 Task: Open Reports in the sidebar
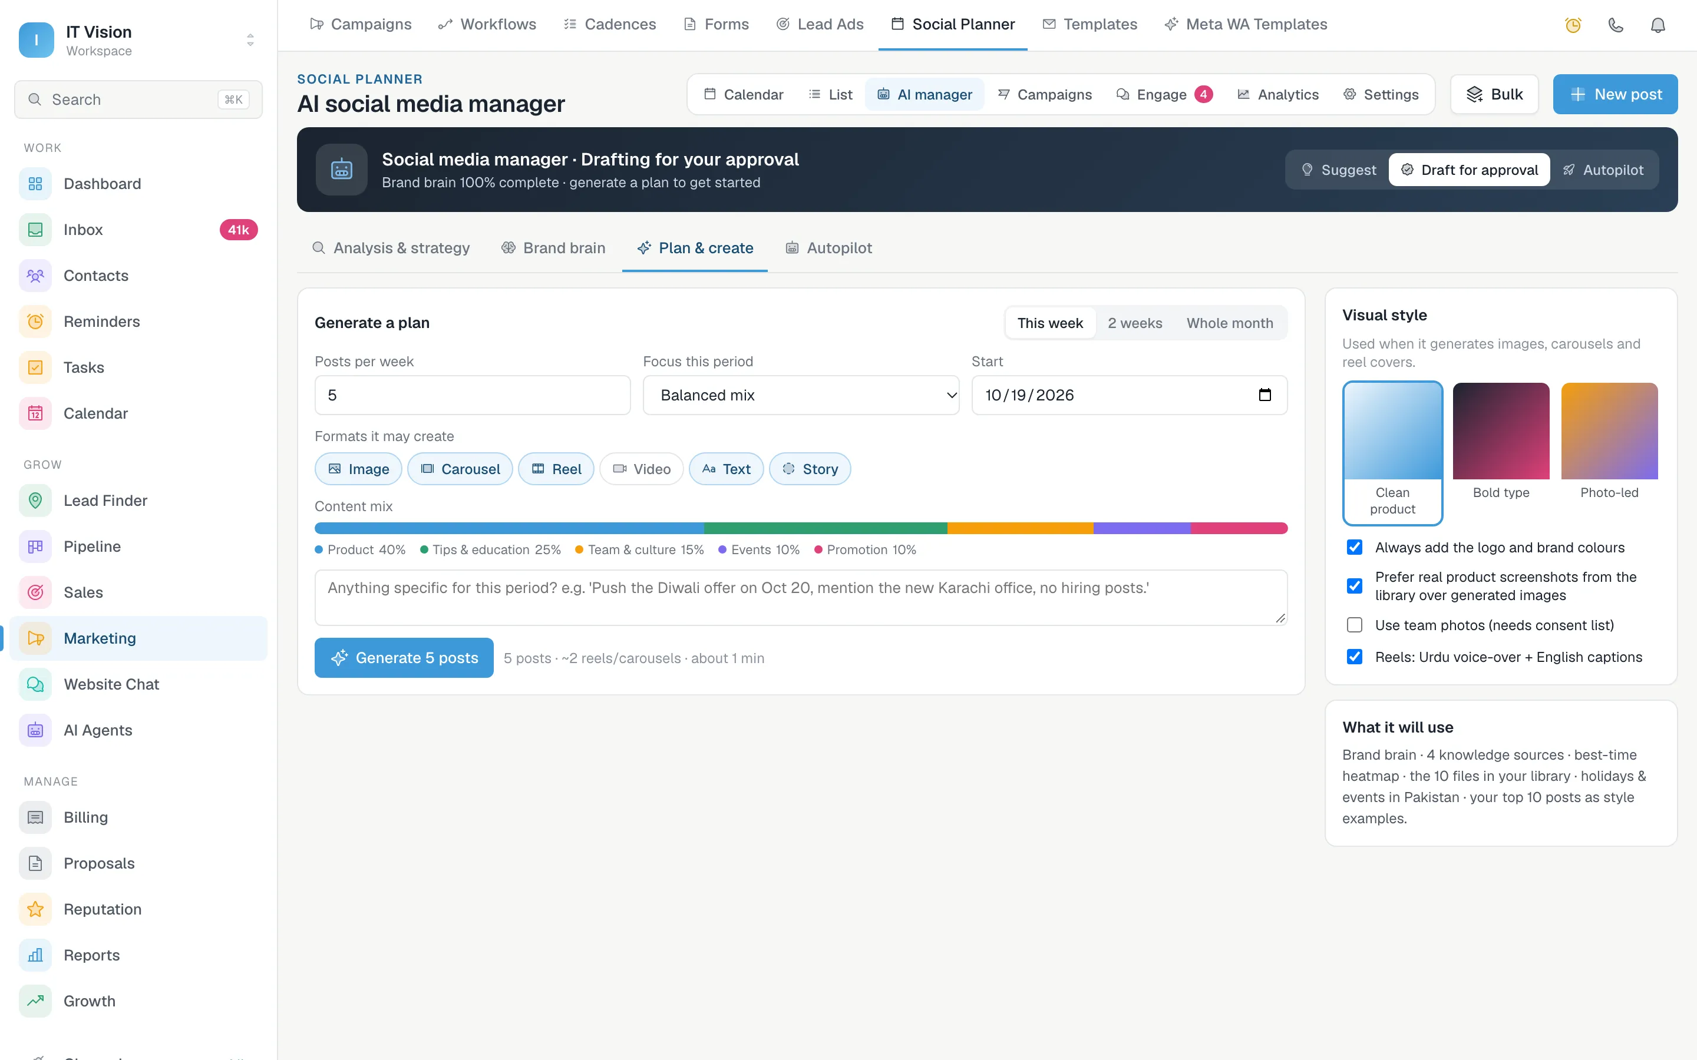[x=138, y=955]
